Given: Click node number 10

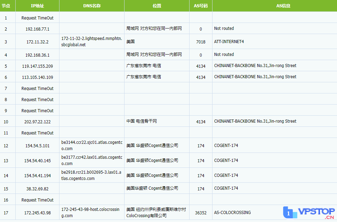Looking at the screenshot, I should (x=6, y=122).
